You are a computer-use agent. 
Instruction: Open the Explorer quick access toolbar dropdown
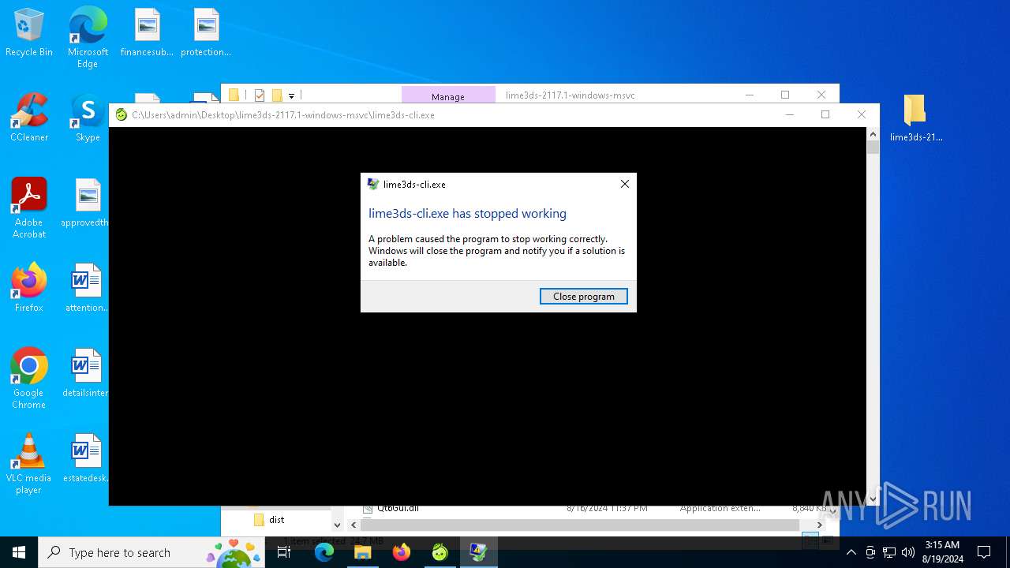(291, 95)
